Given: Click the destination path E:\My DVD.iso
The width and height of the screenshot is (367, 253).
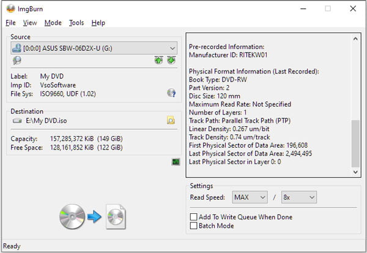Looking at the screenshot, I should [46, 121].
